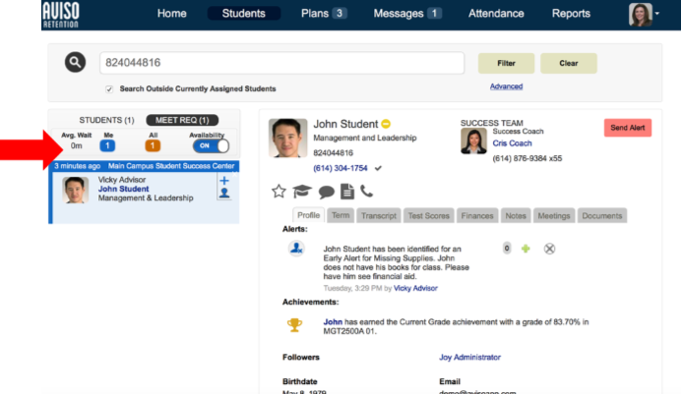Viewport: 682px width, 394px height.
Task: Open the user profile dropdown arrow
Action: click(656, 14)
